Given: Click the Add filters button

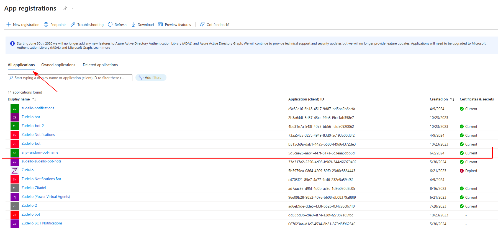Looking at the screenshot, I should click(151, 77).
